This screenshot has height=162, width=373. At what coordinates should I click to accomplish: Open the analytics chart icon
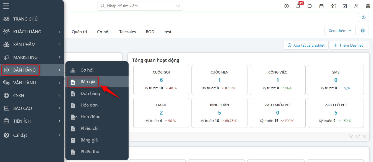[x=333, y=6]
